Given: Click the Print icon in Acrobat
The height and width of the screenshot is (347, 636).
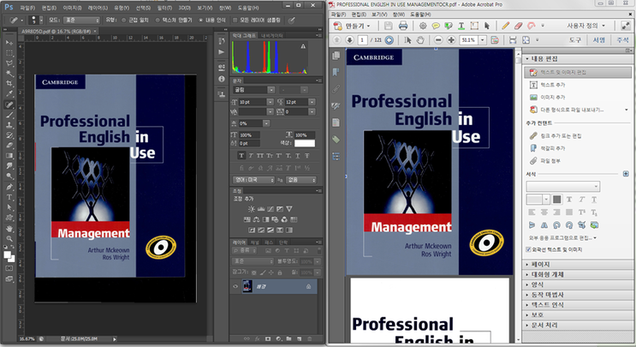Looking at the screenshot, I should pyautogui.click(x=403, y=26).
